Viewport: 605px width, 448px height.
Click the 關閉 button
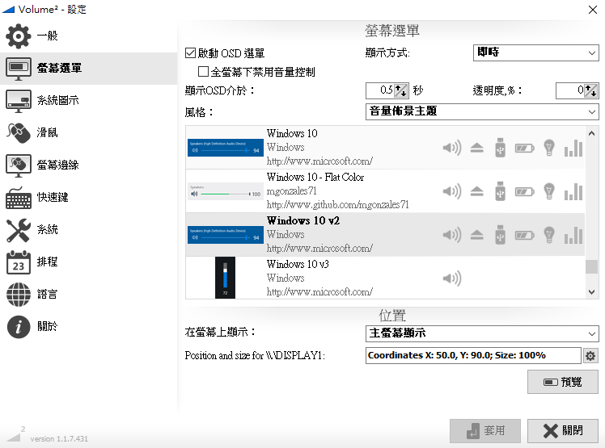point(563,431)
